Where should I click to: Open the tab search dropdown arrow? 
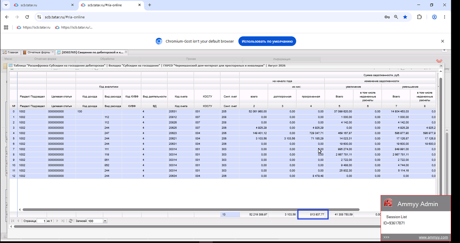pos(5,5)
